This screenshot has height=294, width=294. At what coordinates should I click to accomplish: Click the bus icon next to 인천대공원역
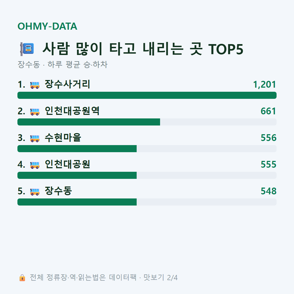tap(35, 112)
